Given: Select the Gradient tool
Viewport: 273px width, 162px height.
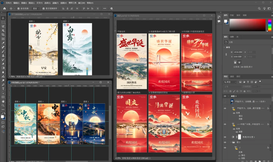Looking at the screenshot, I should point(3,68).
